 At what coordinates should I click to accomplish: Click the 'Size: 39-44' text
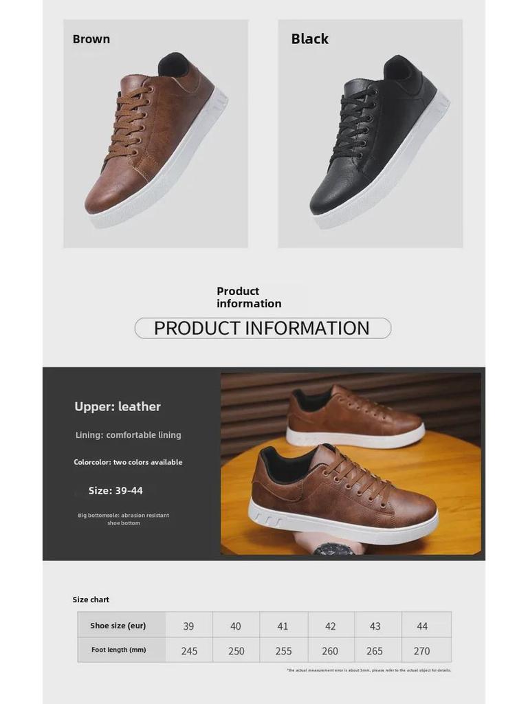pyautogui.click(x=115, y=491)
